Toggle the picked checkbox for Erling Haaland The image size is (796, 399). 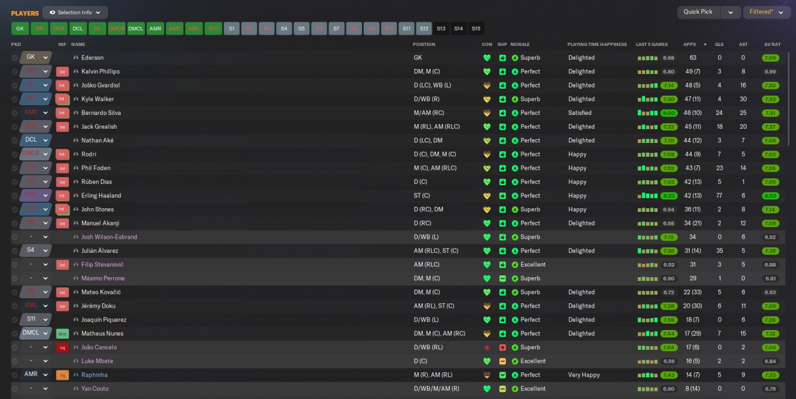pyautogui.click(x=14, y=196)
